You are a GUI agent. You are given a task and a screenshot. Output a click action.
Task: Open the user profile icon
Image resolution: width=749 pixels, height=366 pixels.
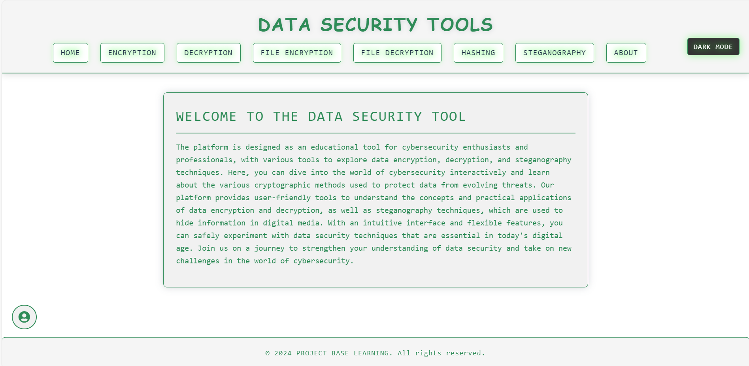(24, 317)
